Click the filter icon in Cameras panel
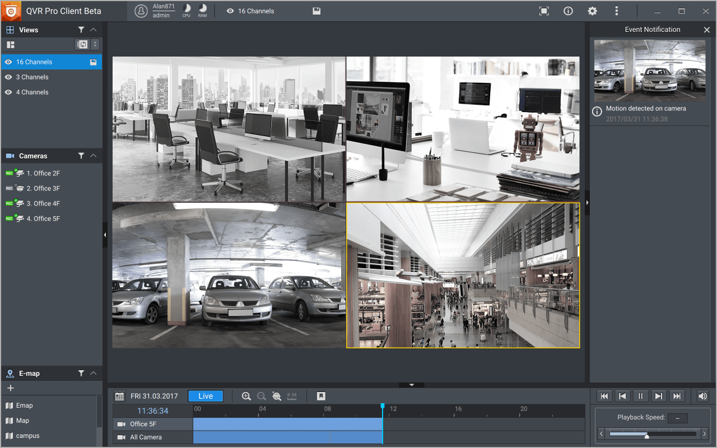Viewport: 717px width, 448px height. [81, 156]
